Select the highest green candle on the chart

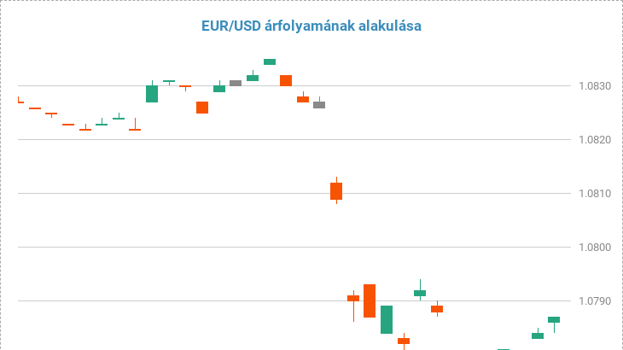point(270,61)
